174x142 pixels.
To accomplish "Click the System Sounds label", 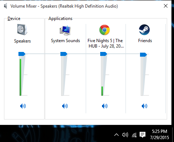I will 65,41.
